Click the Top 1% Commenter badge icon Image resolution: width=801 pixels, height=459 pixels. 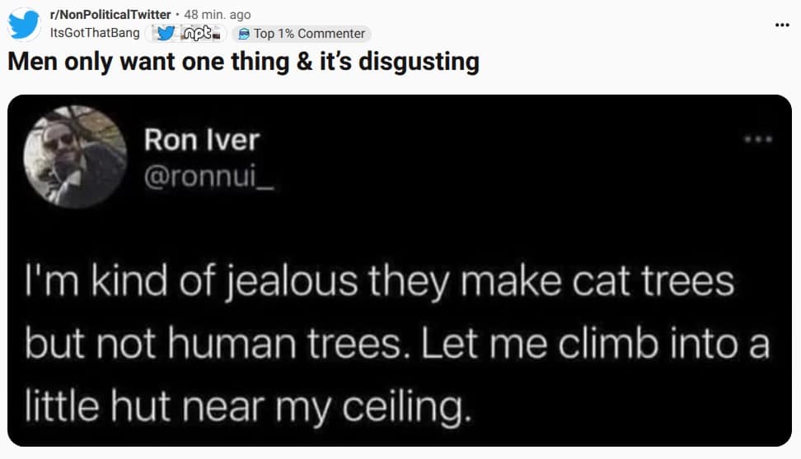244,34
